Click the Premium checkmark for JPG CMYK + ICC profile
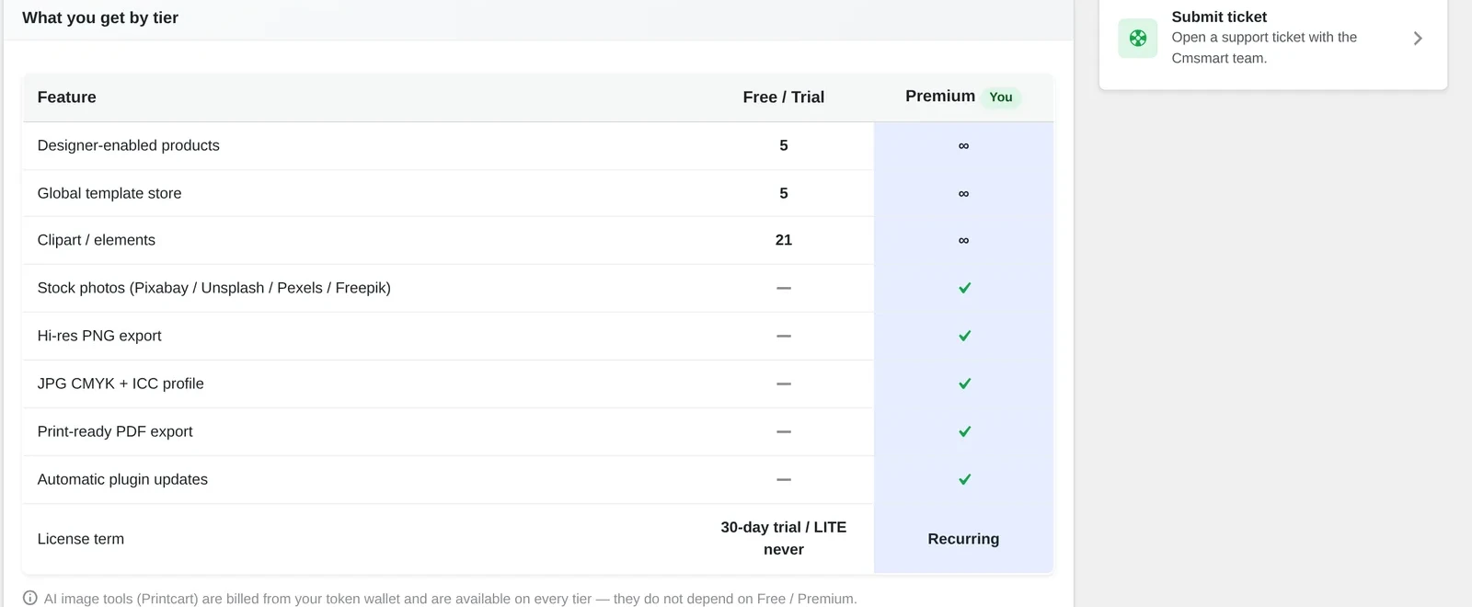 coord(964,384)
